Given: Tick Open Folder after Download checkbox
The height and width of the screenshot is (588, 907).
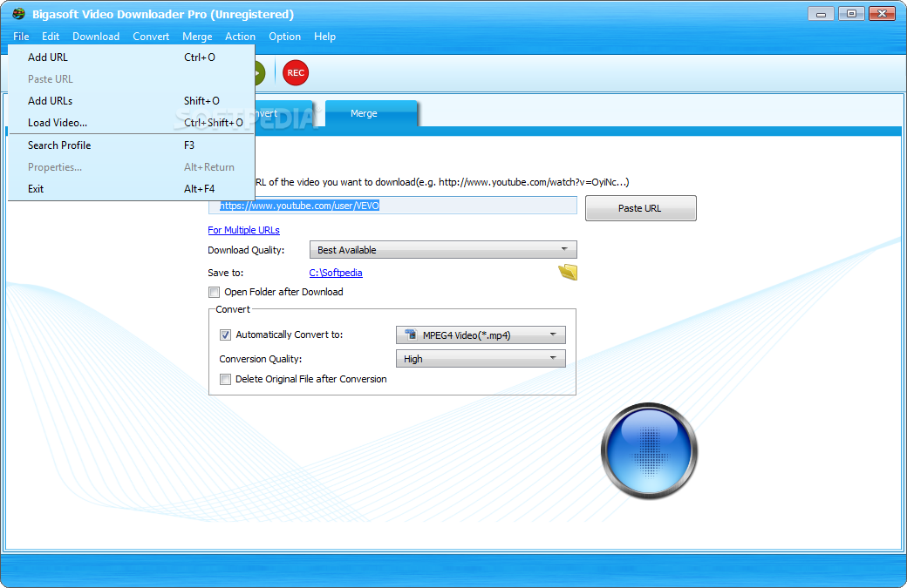Looking at the screenshot, I should [214, 293].
